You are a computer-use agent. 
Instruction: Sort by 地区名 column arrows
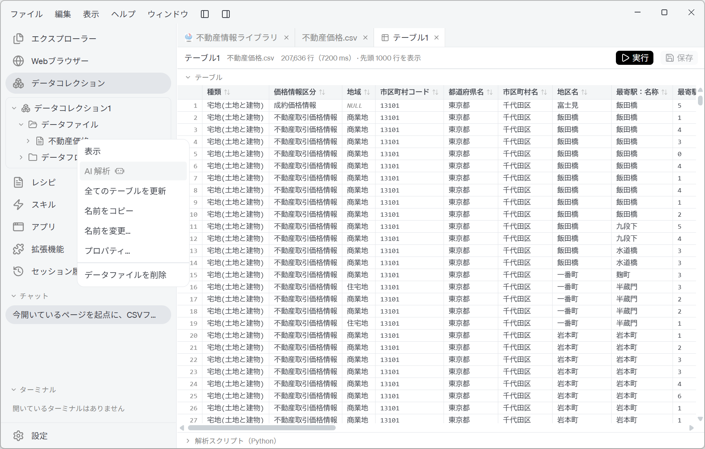tap(584, 92)
